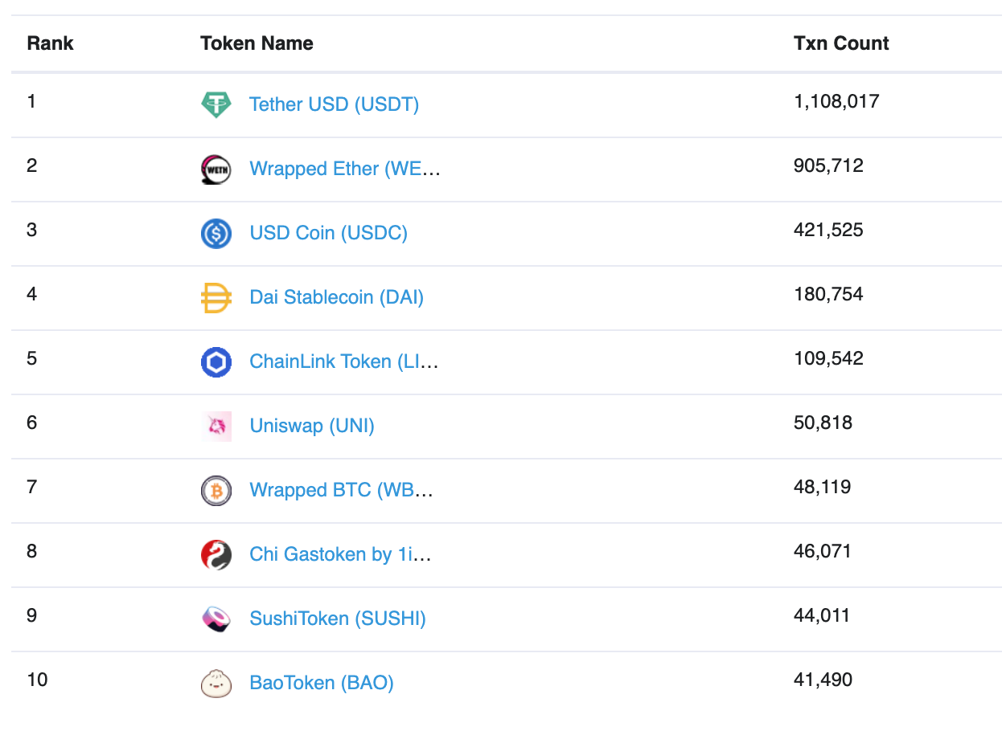
Task: Select the txn count 44,011
Action: [x=822, y=616]
